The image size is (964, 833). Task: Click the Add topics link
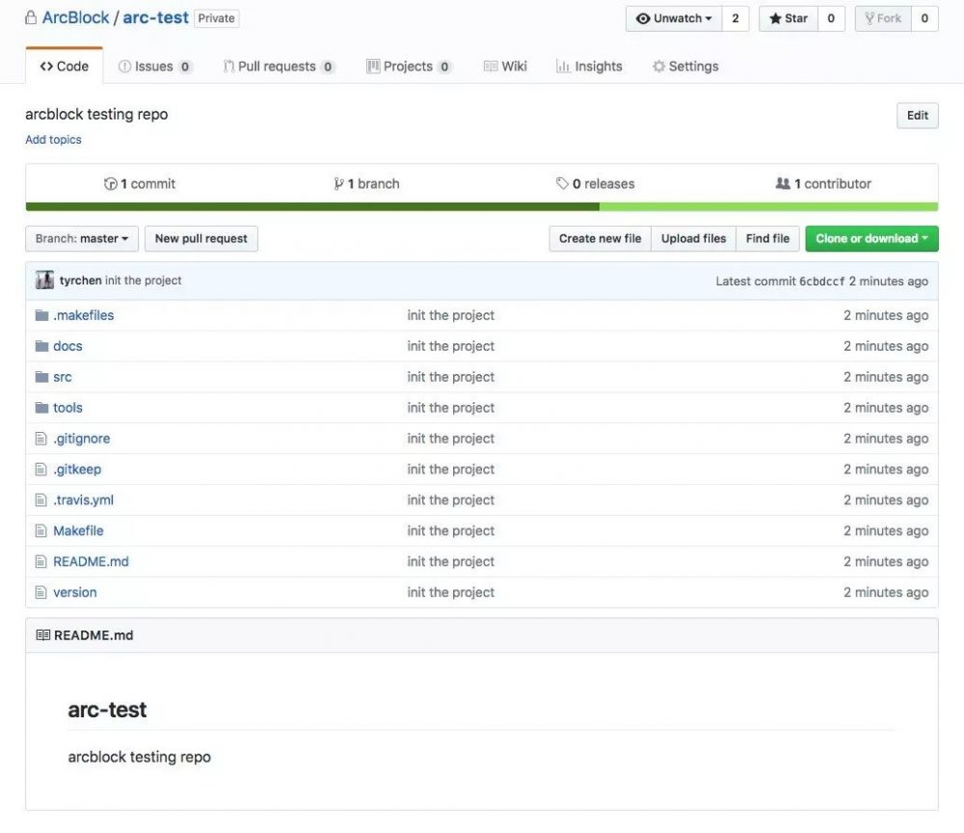coord(53,140)
